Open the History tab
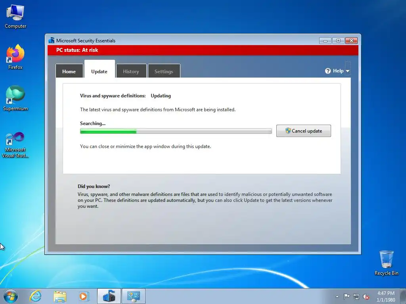The image size is (406, 304). click(131, 71)
